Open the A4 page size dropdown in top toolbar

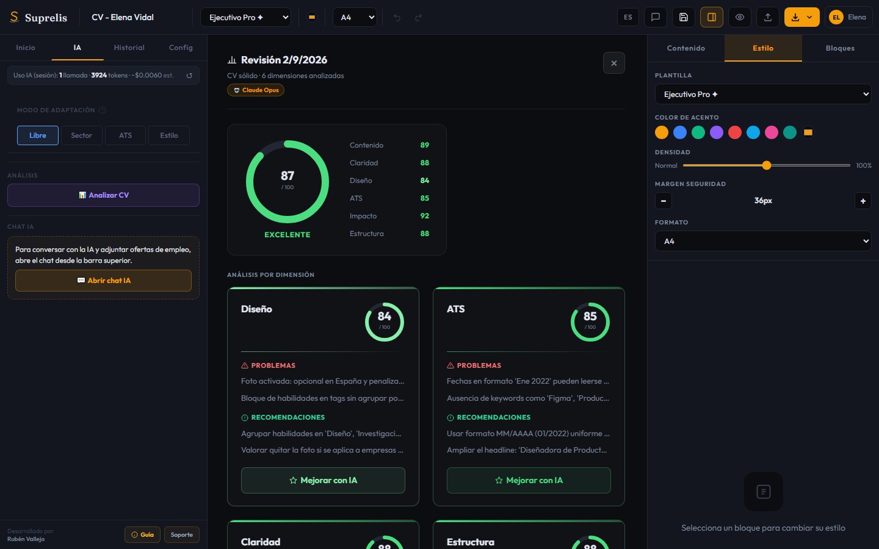[355, 17]
